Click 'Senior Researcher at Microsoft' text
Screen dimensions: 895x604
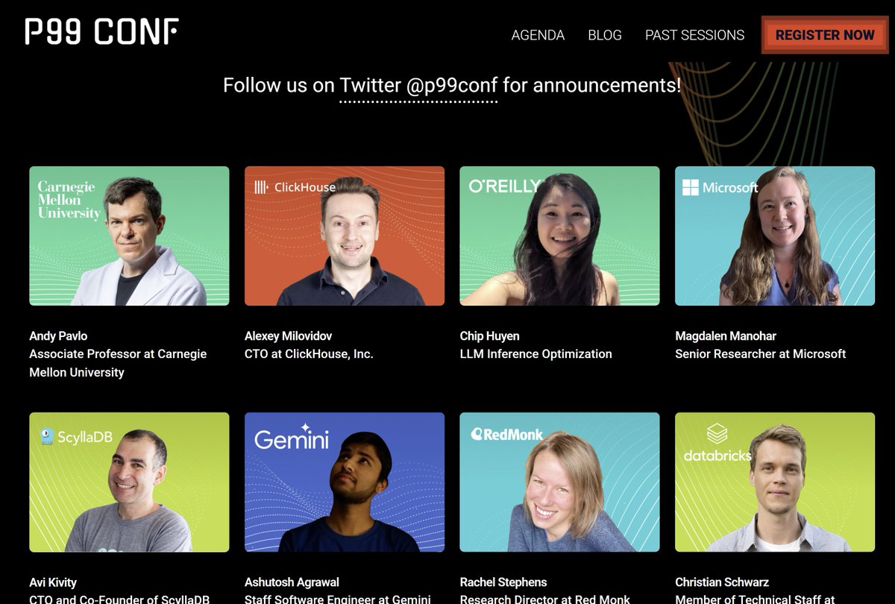tap(761, 354)
